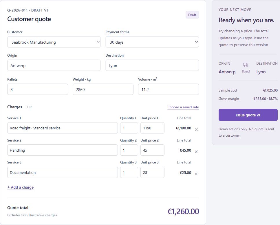
Task: Click the Add a charge link
Action: (21, 187)
